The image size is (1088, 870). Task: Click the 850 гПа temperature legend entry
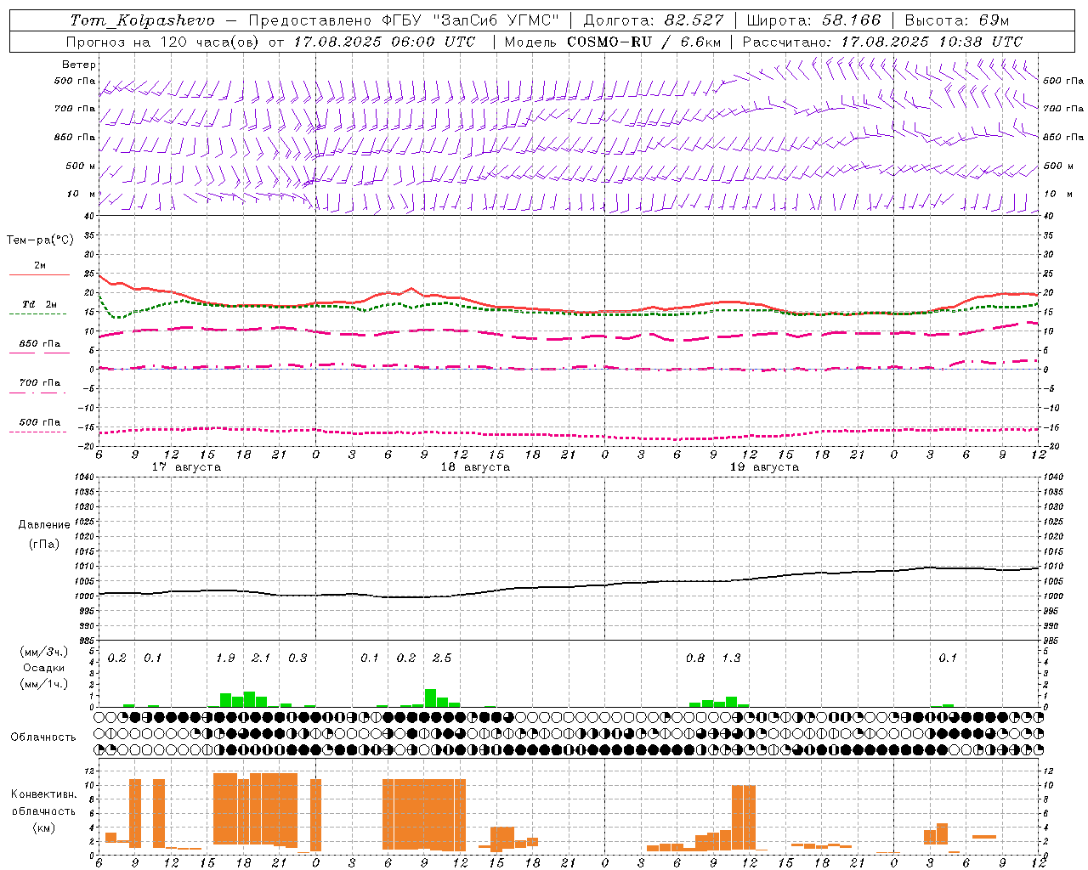coord(40,344)
